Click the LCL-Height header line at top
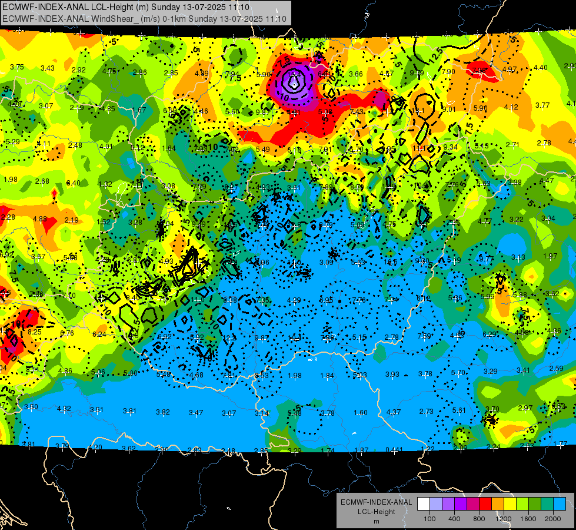This screenshot has width=576, height=530. 126,7
